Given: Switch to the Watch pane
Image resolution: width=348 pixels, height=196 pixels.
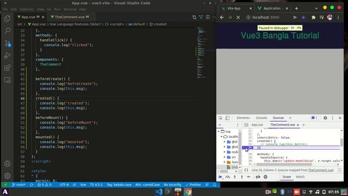Looking at the screenshot, I should coord(300,177).
